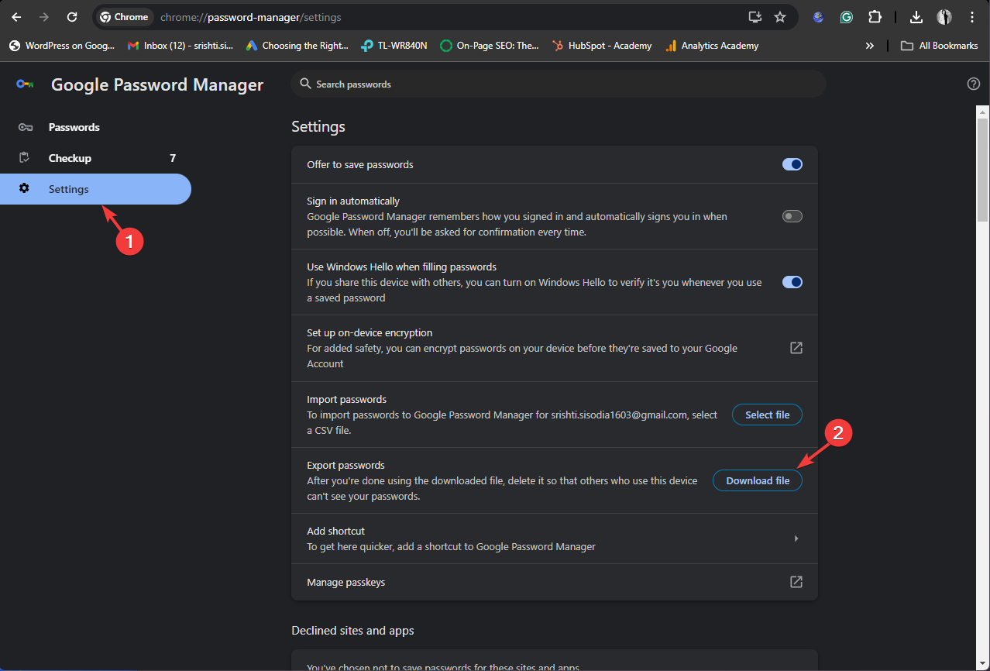Bookmark this page with the star icon

(x=780, y=17)
